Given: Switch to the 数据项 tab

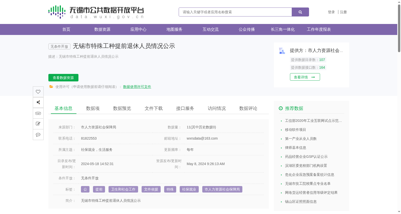Looking at the screenshot, I should [93, 108].
